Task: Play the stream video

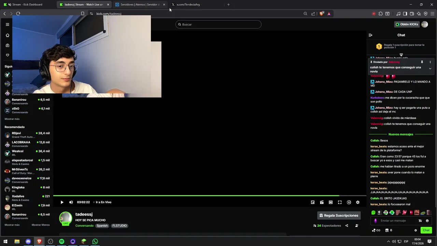Action: click(62, 202)
